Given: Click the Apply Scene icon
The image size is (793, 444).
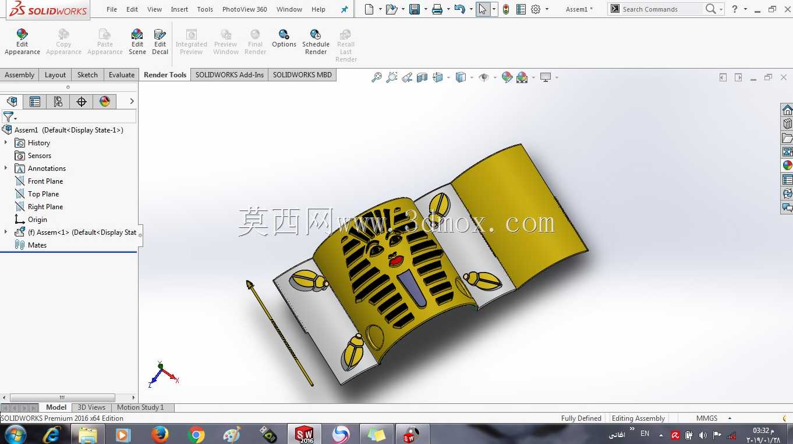Looking at the screenshot, I should pyautogui.click(x=522, y=77).
